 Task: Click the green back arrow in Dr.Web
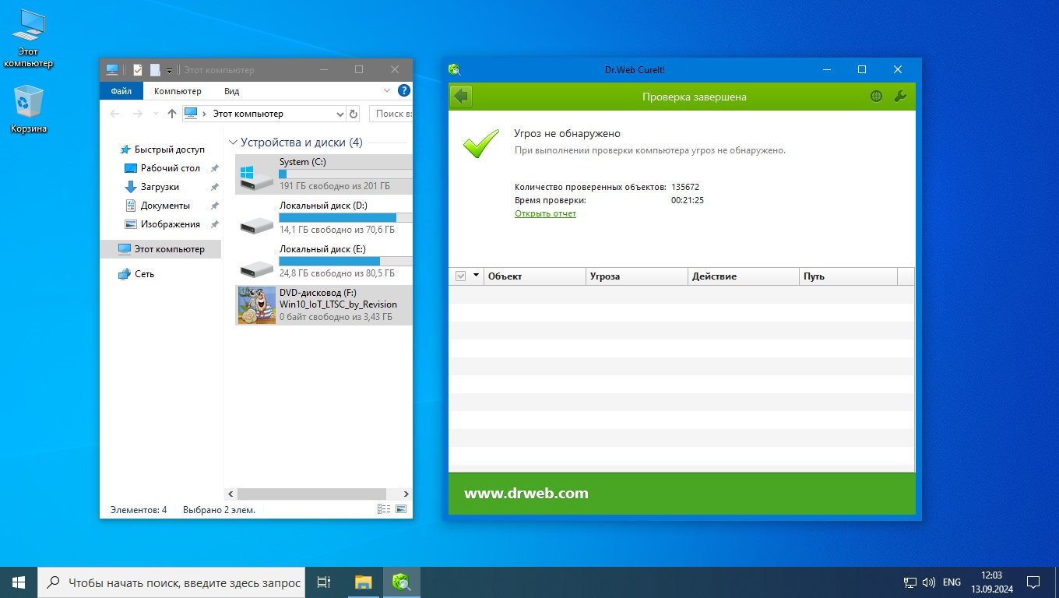click(x=461, y=97)
